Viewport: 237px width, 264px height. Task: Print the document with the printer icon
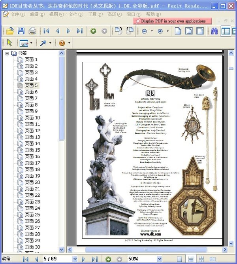[x=32, y=31]
